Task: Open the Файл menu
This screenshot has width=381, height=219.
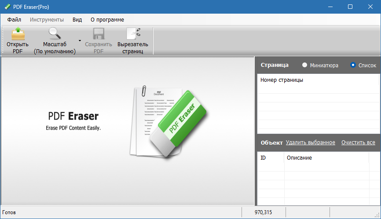Action: (x=14, y=20)
